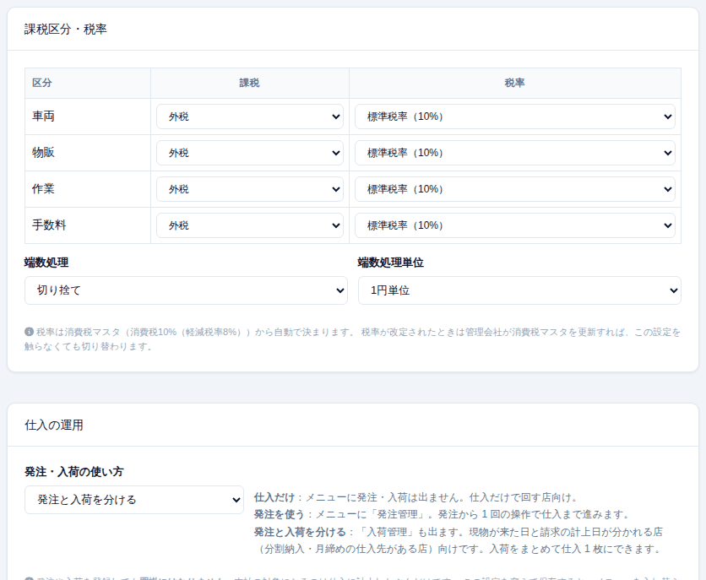
Task: Open the 課税 dropdown for 作業 row
Action: coord(250,189)
